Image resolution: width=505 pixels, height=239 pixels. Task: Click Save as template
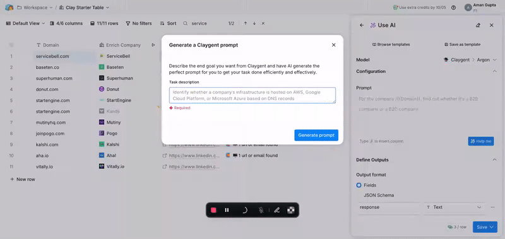click(463, 44)
